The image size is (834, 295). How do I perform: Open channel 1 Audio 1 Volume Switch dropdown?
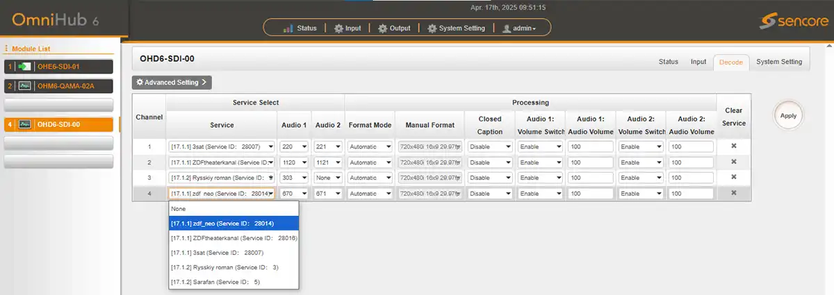[540, 146]
